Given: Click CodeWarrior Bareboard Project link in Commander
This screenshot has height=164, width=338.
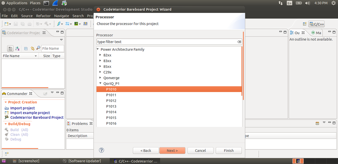Looking at the screenshot, I should (x=37, y=117).
